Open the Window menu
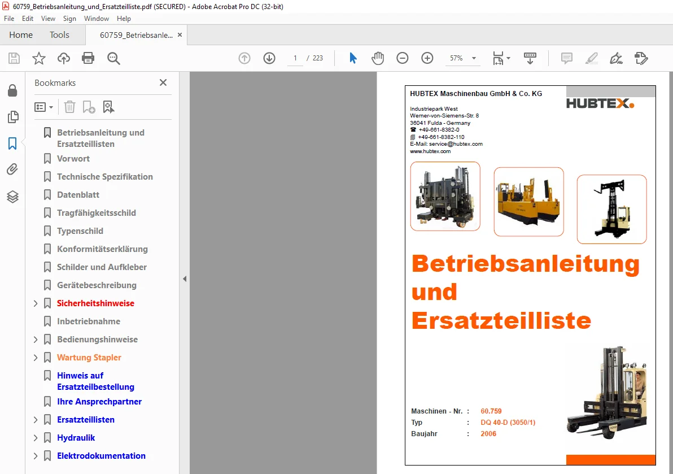Image resolution: width=673 pixels, height=474 pixels. pyautogui.click(x=96, y=19)
